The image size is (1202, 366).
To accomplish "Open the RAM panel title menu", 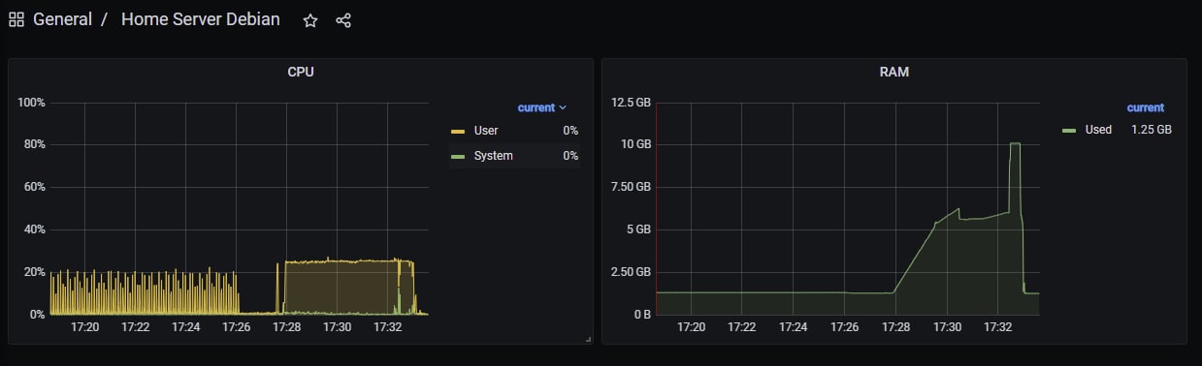I will pos(894,72).
